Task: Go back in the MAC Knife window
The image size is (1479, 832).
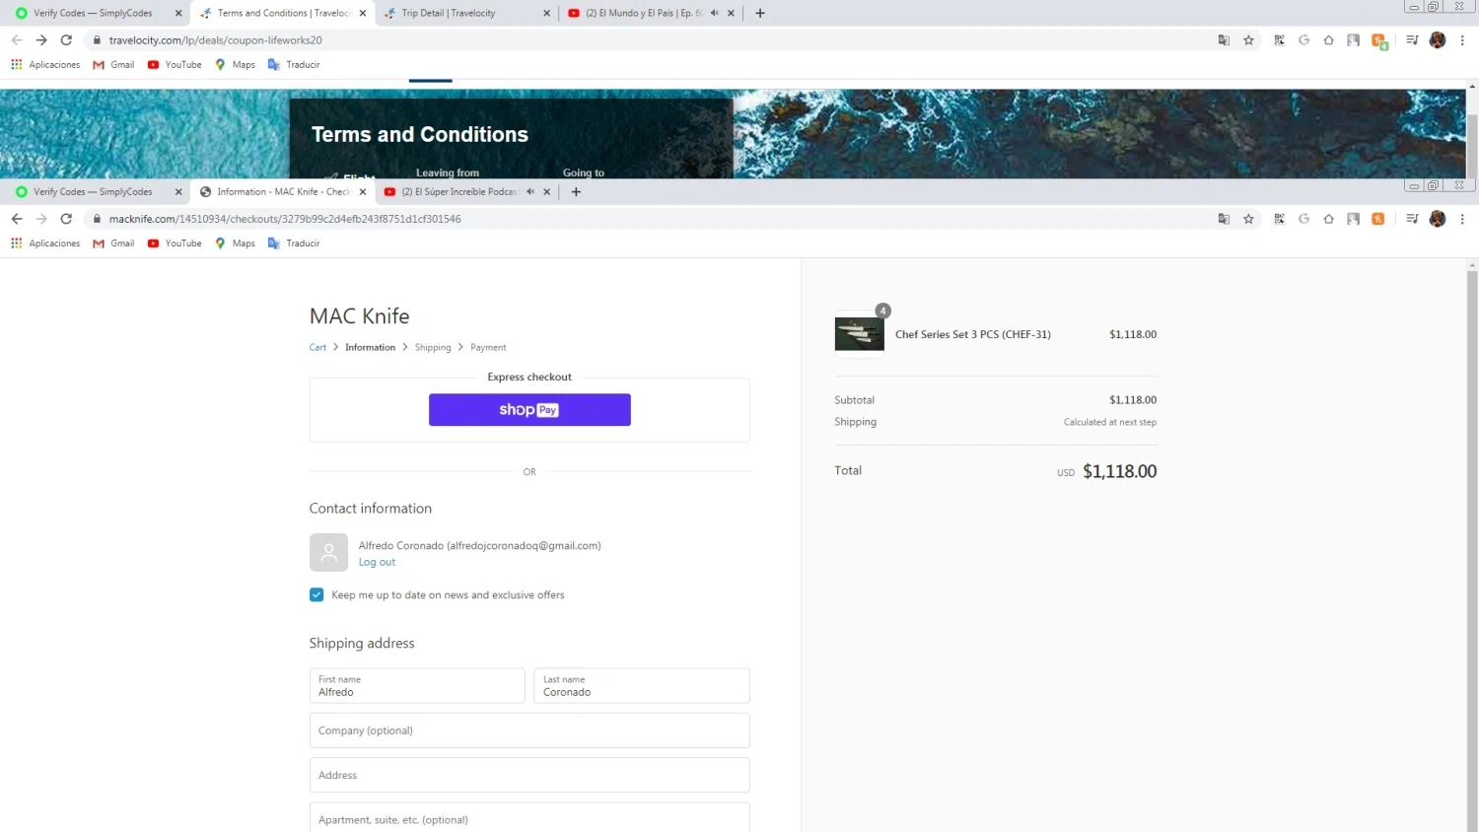Action: [x=17, y=219]
